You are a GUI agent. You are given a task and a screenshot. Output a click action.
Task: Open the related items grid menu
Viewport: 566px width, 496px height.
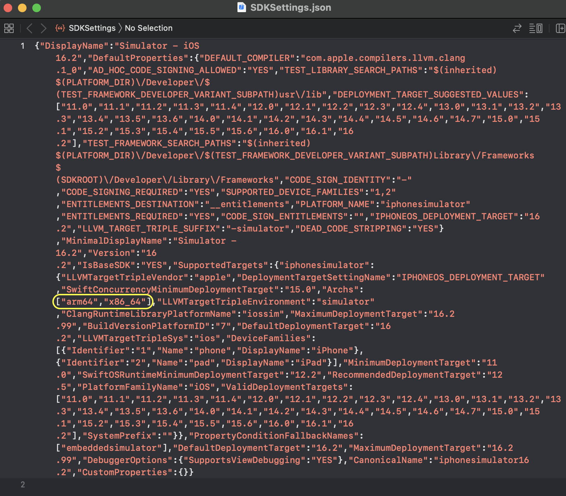tap(9, 28)
